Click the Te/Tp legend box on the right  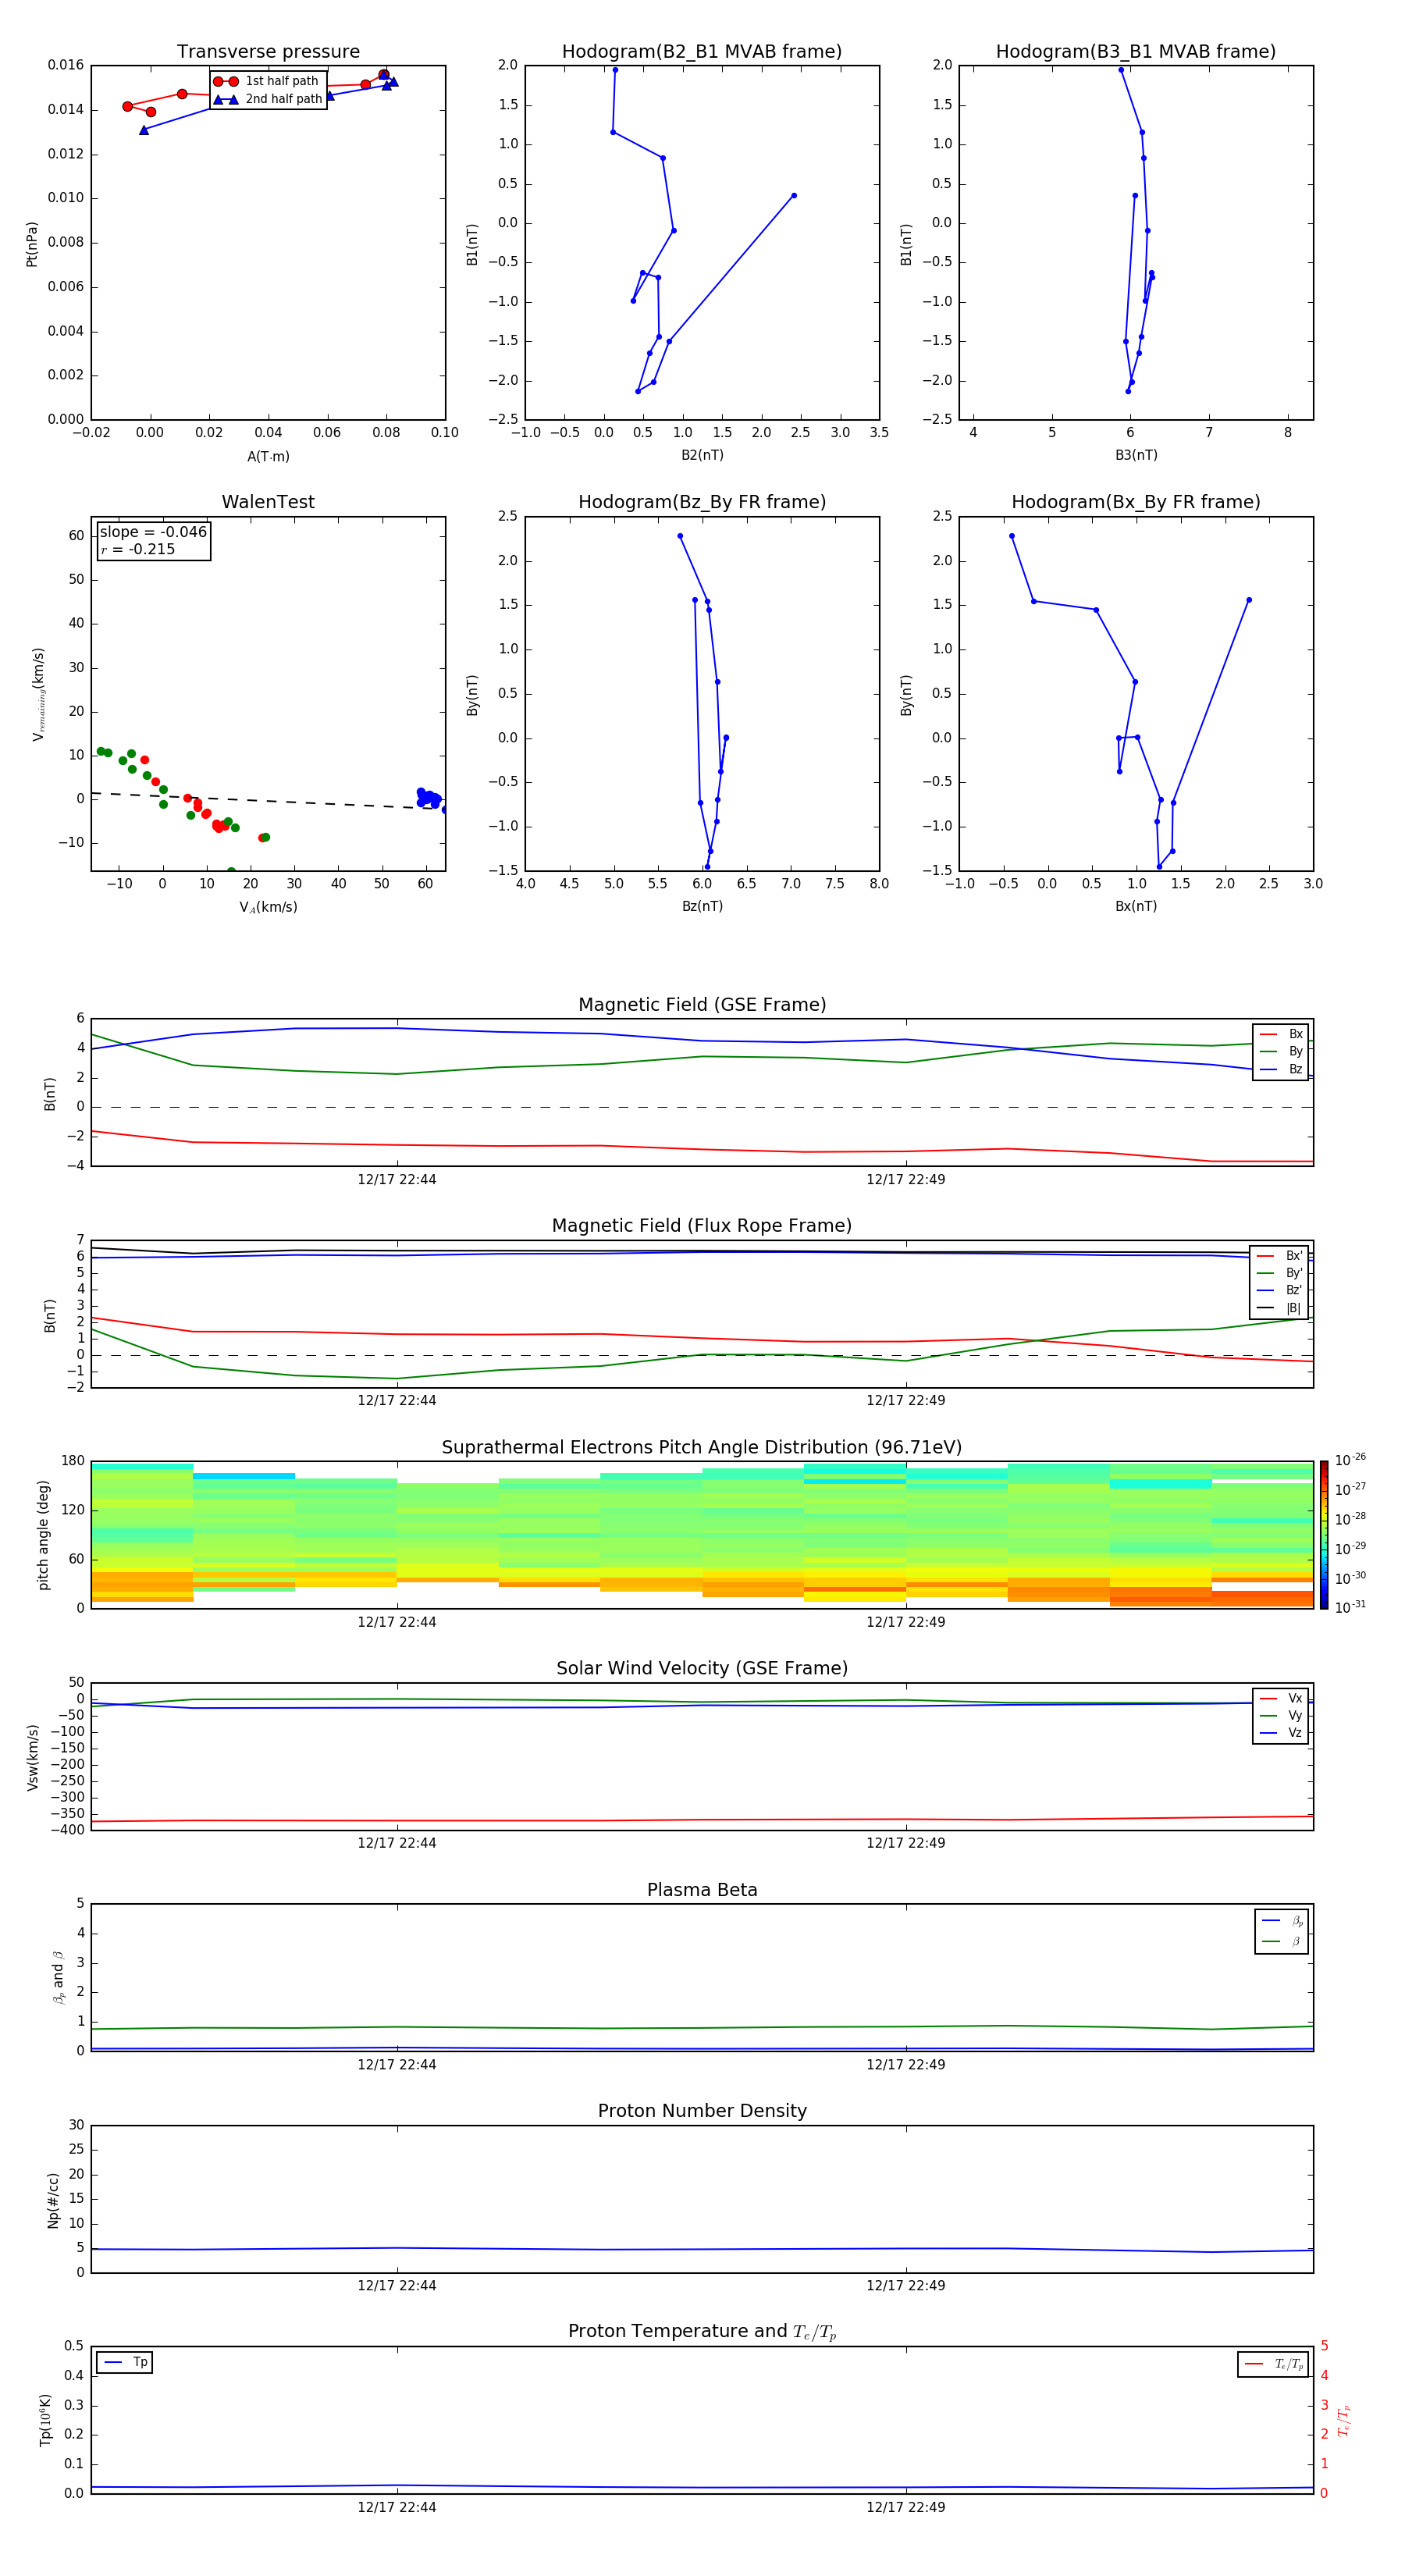[x=1272, y=2364]
